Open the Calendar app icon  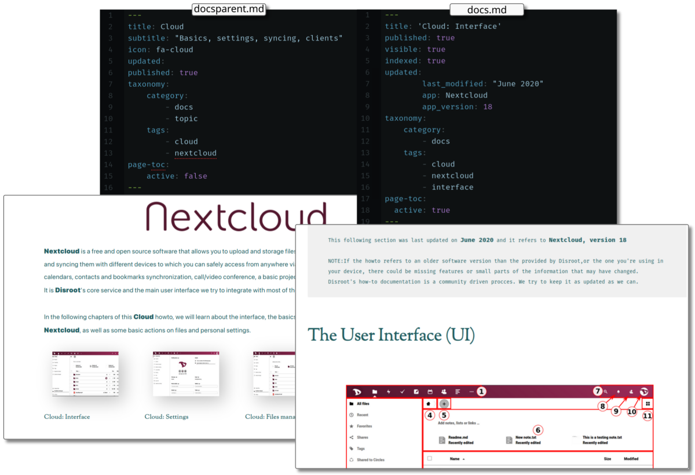click(430, 392)
